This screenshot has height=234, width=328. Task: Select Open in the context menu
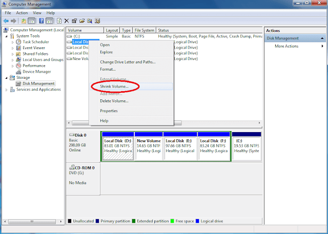(131, 45)
